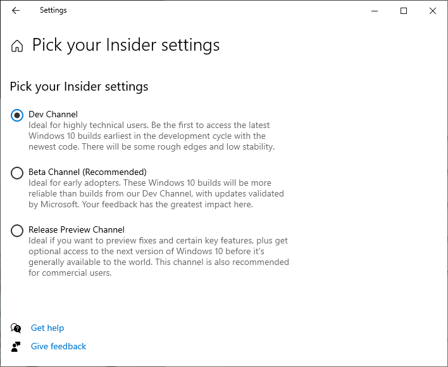Click the Beta Channel description paragraph
448x367 pixels.
click(156, 193)
